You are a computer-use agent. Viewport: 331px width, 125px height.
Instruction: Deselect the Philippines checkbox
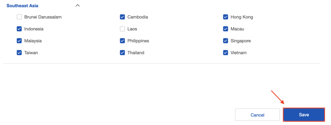[122, 41]
